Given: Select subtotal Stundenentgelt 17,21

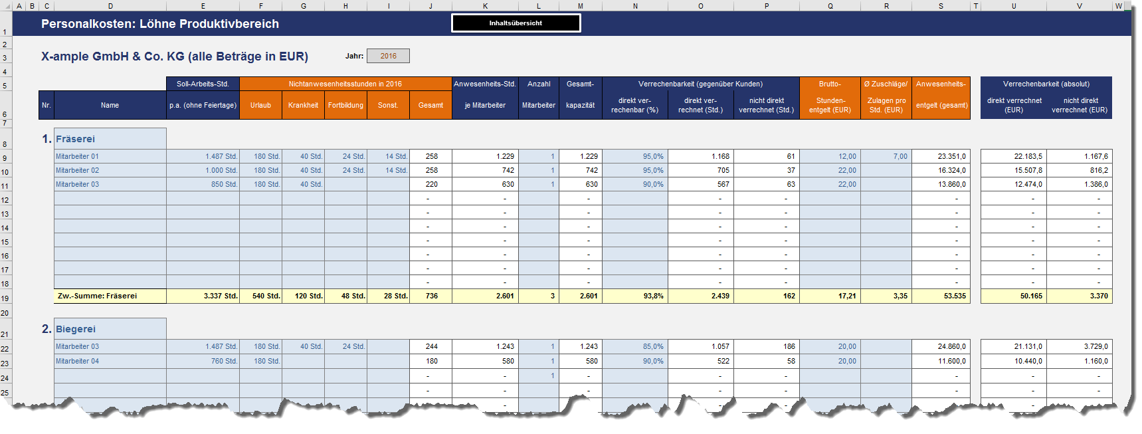Looking at the screenshot, I should [x=830, y=296].
